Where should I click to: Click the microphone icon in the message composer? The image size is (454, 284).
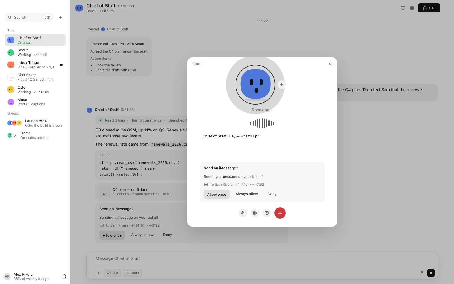[x=422, y=273]
